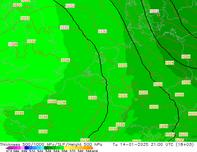Click the 558 legend value
This screenshot has height=152, width=197.
(x=64, y=151)
